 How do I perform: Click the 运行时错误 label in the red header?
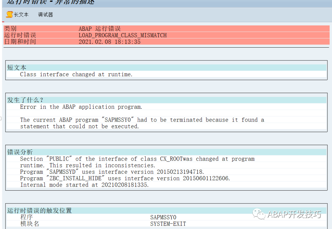pos(20,35)
